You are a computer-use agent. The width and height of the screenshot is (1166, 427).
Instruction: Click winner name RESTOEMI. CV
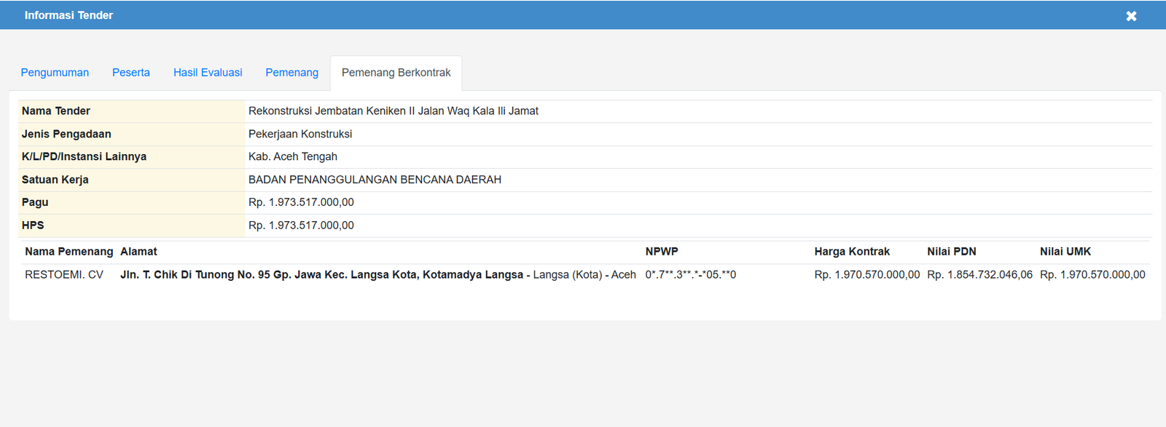(x=64, y=275)
